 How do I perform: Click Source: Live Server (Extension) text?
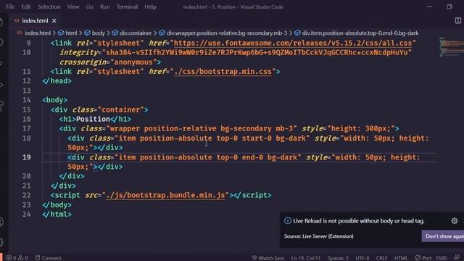click(x=319, y=236)
